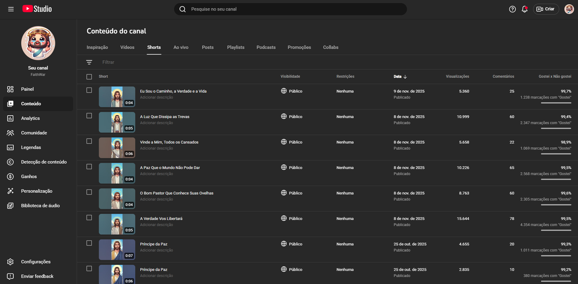Open Ganhos from the sidebar

[29, 176]
